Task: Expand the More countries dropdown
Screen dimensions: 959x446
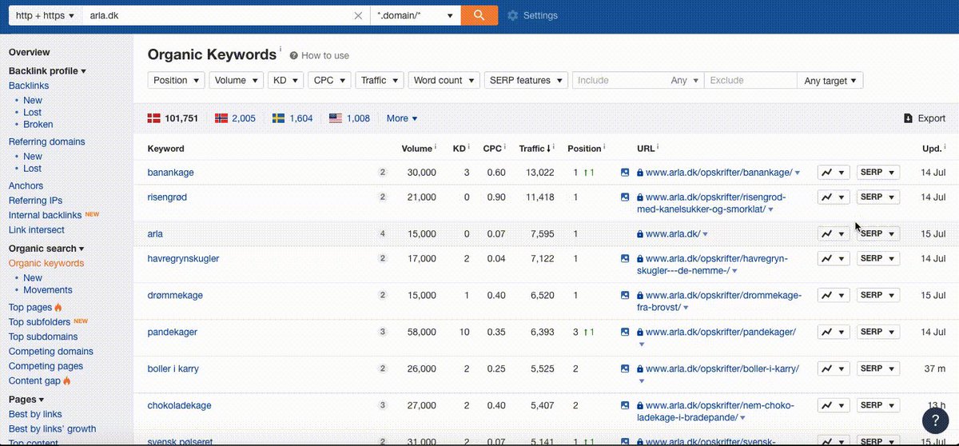Action: 402,118
